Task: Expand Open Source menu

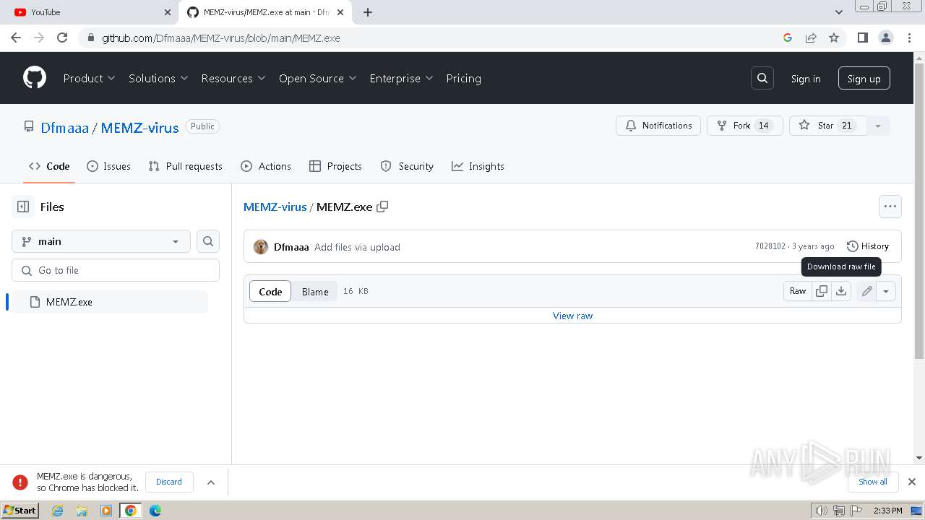Action: click(318, 78)
